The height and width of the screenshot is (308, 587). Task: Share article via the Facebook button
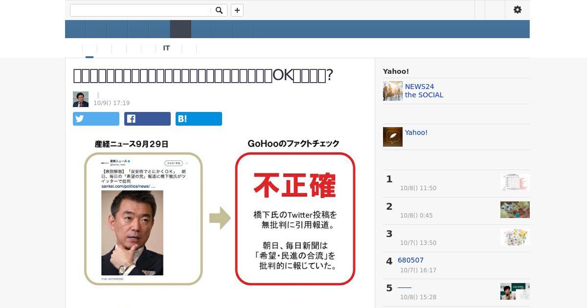coord(147,119)
